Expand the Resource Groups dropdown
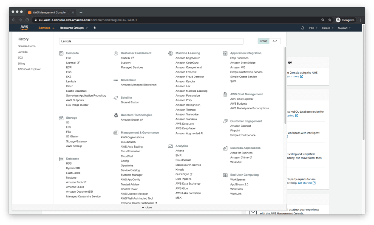 (x=74, y=28)
